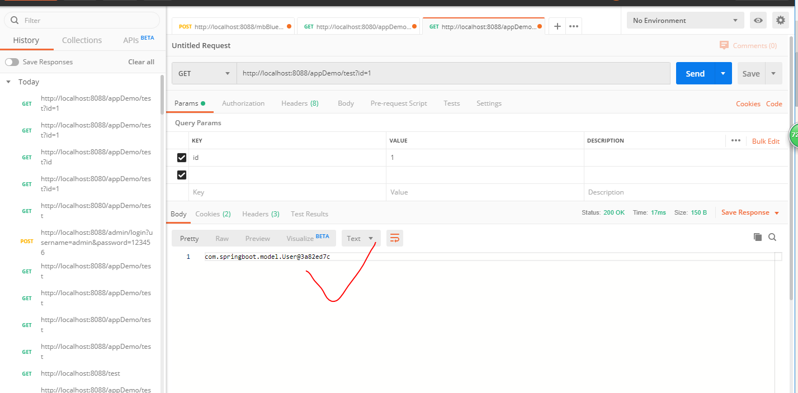Open the environment quick look eye
798x393 pixels.
tap(758, 20)
